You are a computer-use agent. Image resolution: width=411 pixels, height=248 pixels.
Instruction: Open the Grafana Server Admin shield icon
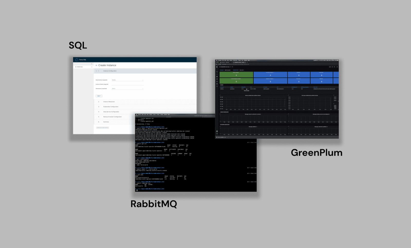click(217, 86)
